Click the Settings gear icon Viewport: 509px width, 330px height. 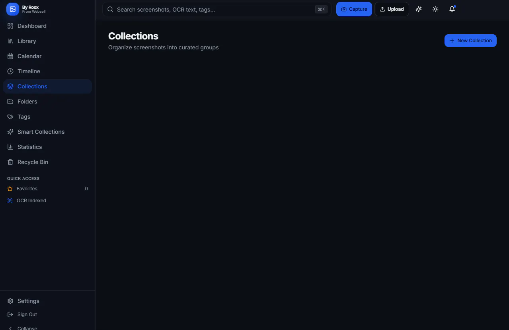[10, 301]
